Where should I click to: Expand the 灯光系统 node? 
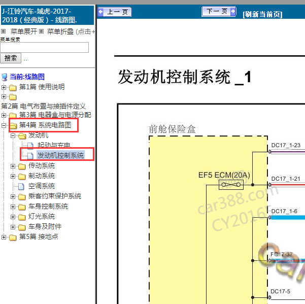(13, 217)
